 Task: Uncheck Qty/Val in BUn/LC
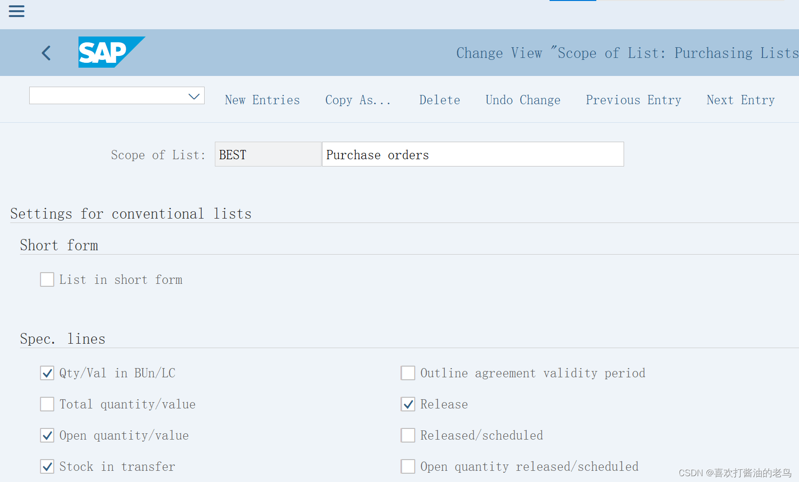point(47,373)
